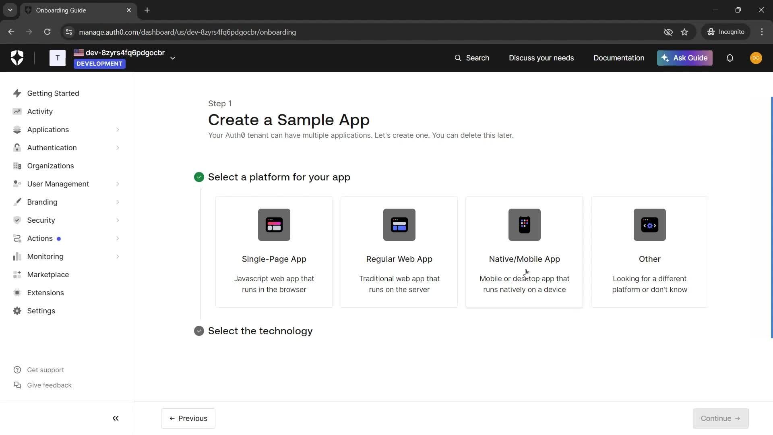Open the notifications bell

click(730, 58)
